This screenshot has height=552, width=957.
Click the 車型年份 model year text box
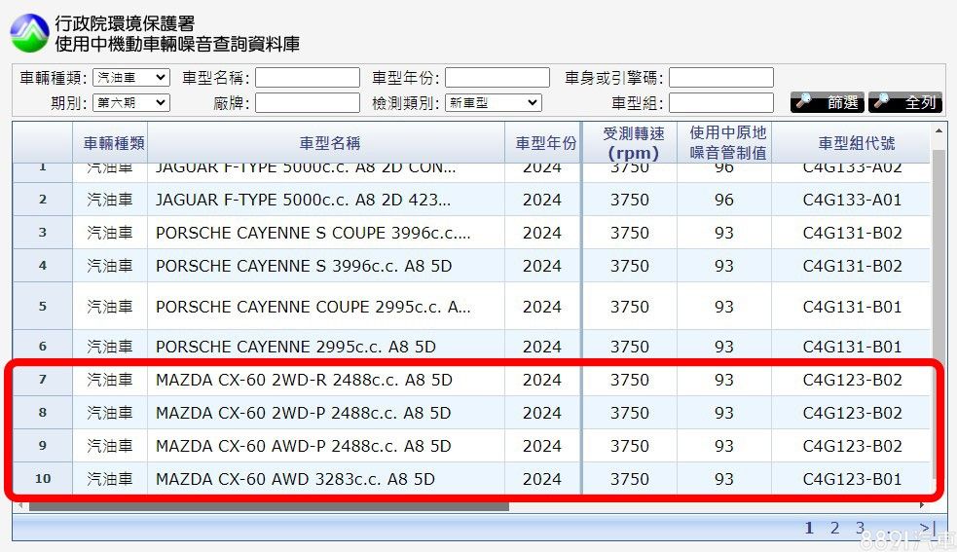(497, 78)
